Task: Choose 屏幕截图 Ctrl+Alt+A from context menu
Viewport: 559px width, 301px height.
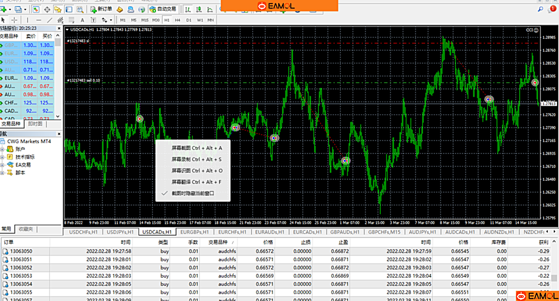Action: coord(197,148)
